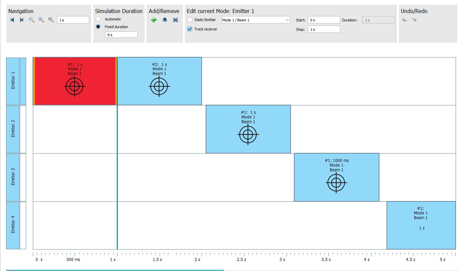The height and width of the screenshot is (271, 460).
Task: Jump to the next item in Navigation
Action: point(21,20)
